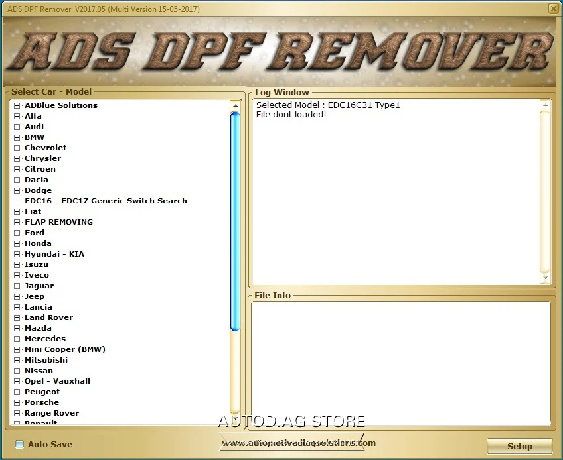The image size is (563, 460).
Task: Expand the Chevrolet tree node
Action: click(x=17, y=148)
